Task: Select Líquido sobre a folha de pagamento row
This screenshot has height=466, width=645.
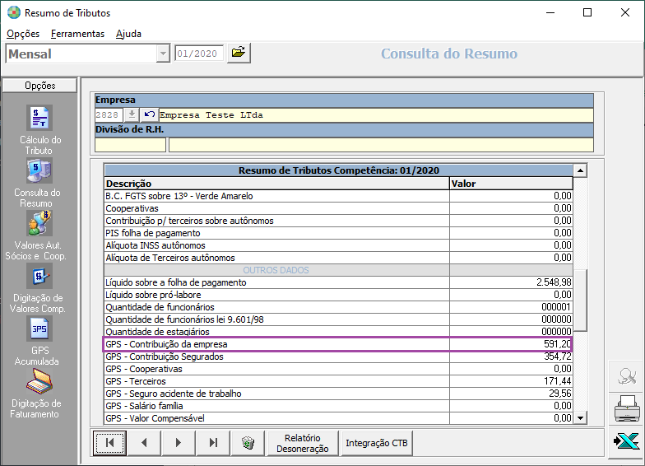Action: click(x=338, y=282)
